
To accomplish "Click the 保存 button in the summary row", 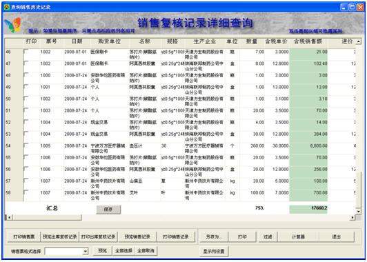I will pos(108,210).
